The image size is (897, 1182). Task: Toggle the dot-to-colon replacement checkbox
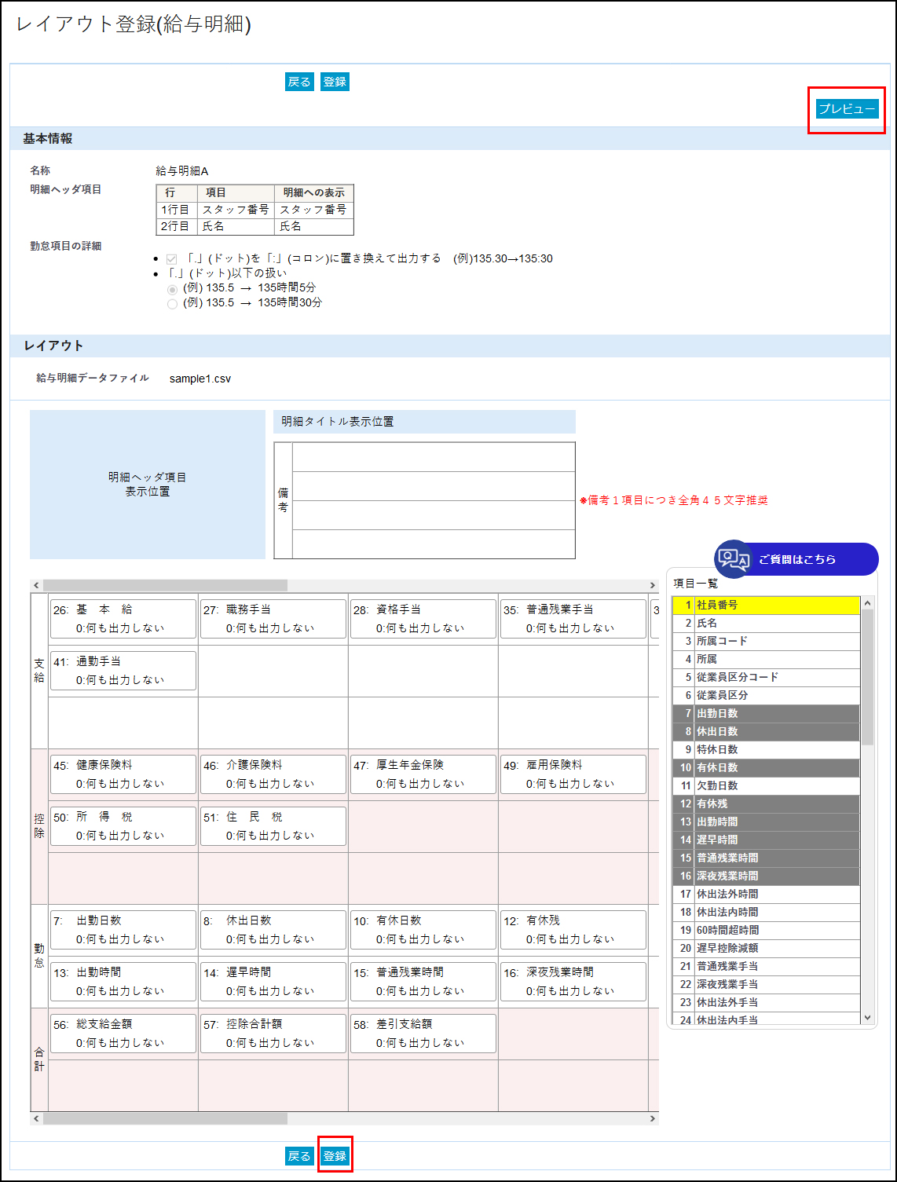(x=171, y=259)
